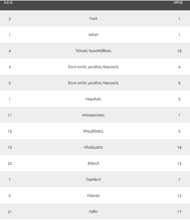Click ΑΡΗΣ value 18 for Τελικές προσπάθειες

pos(179,51)
